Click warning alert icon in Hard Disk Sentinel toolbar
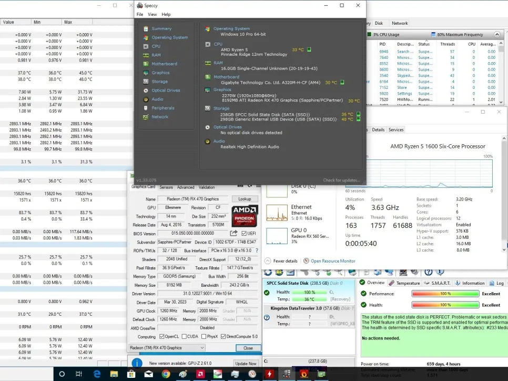Viewport: 508px width, 381px height. [x=279, y=273]
